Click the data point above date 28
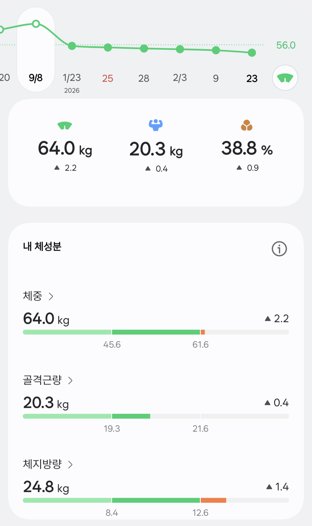 [x=144, y=49]
